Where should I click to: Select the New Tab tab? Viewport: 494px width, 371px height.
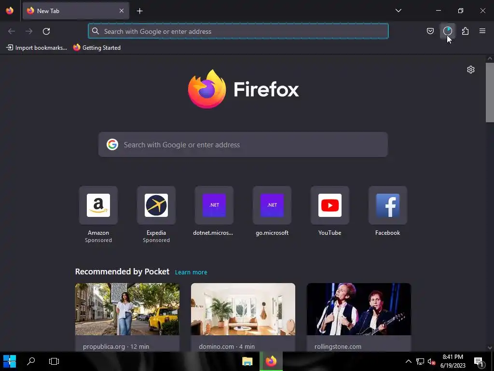pos(76,11)
